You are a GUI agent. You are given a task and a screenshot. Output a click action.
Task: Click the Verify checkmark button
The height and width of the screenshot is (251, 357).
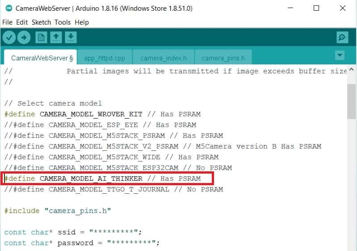coord(9,38)
